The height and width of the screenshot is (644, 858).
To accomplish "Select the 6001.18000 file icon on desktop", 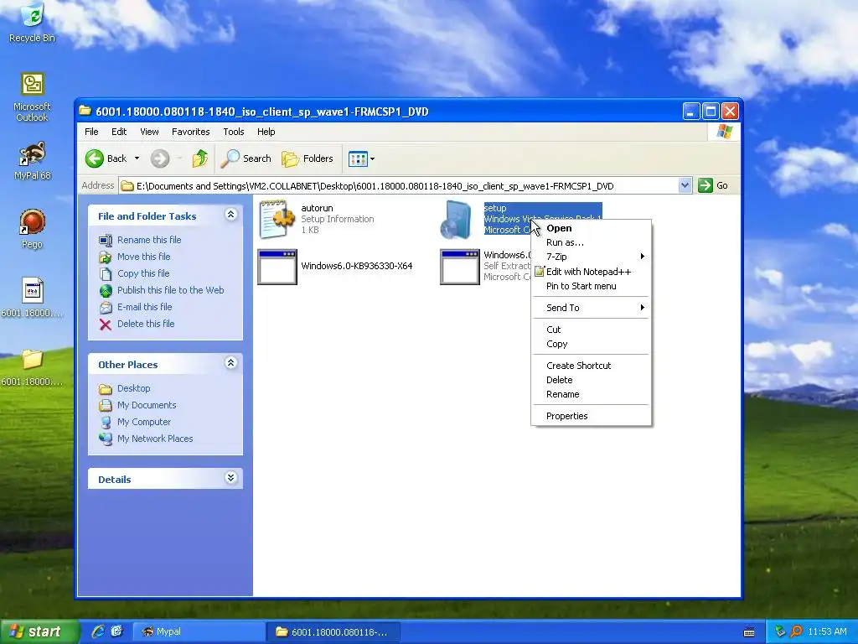I will coord(33,298).
